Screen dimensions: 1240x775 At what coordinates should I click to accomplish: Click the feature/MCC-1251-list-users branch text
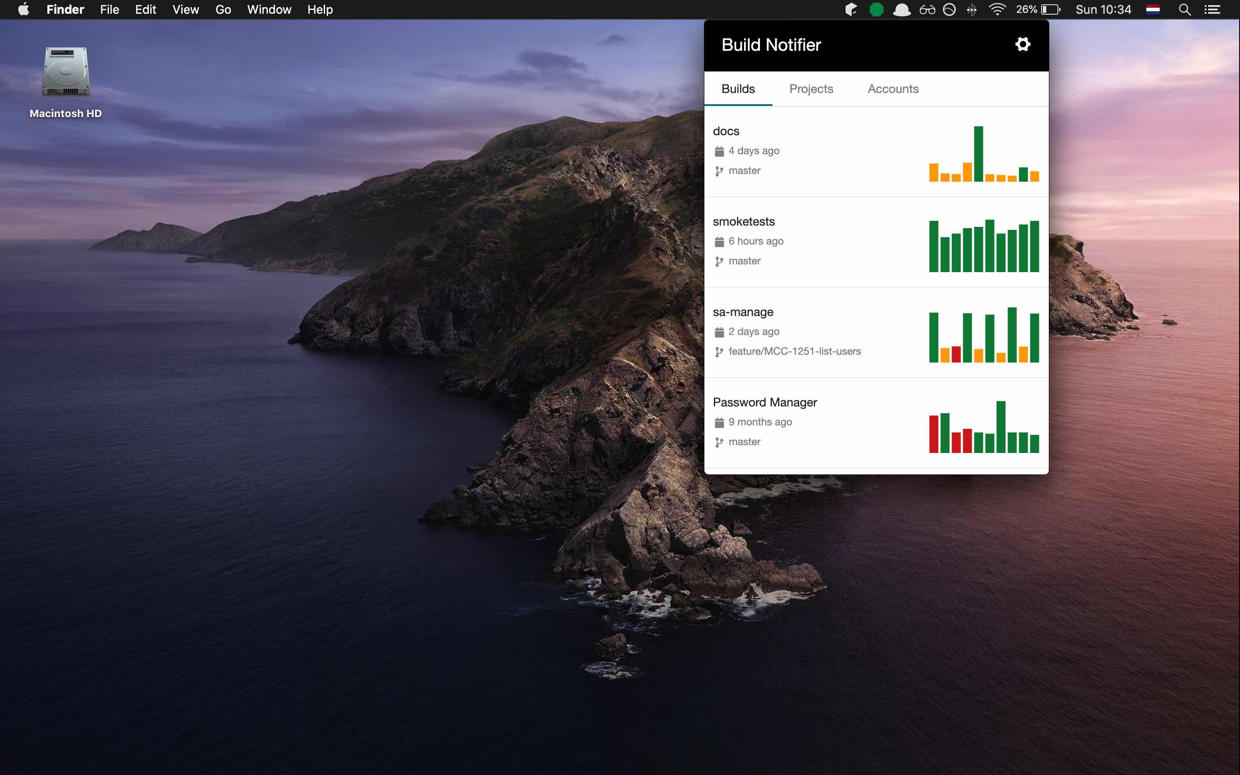pos(794,352)
